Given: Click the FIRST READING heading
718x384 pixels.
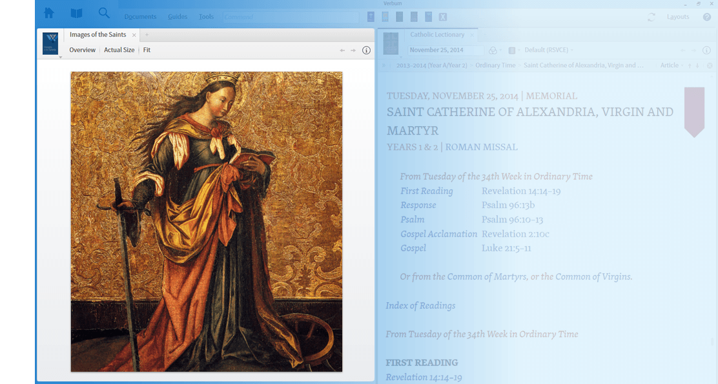Looking at the screenshot, I should pyautogui.click(x=422, y=363).
